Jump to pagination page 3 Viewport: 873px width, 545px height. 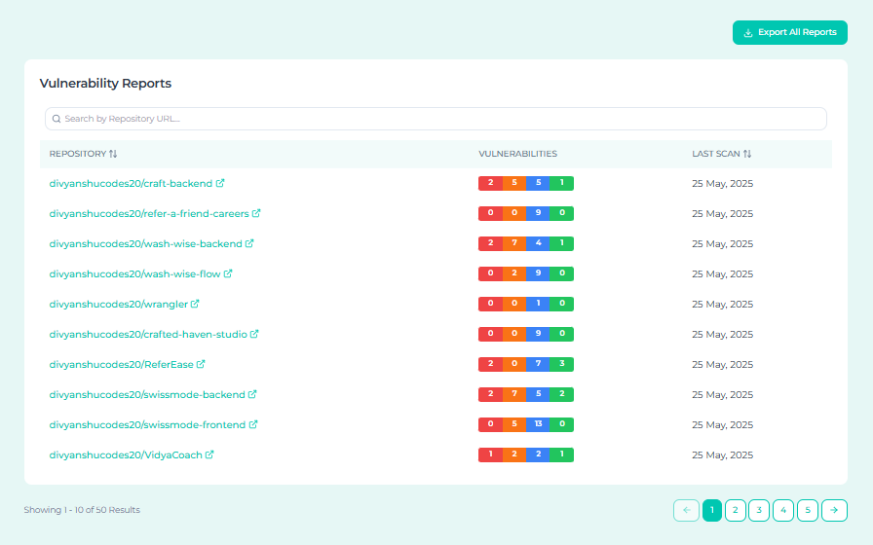pos(759,510)
